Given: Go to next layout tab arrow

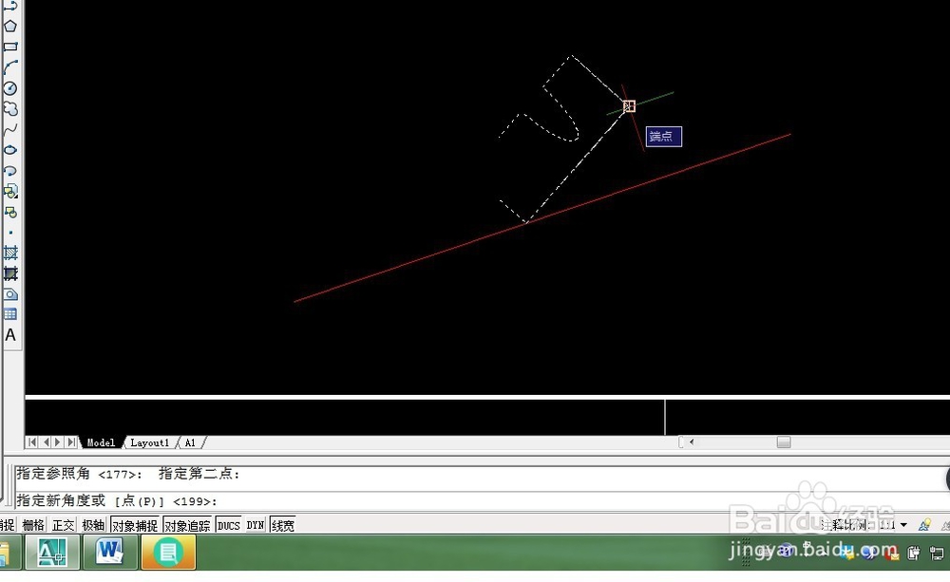Looking at the screenshot, I should click(x=58, y=442).
